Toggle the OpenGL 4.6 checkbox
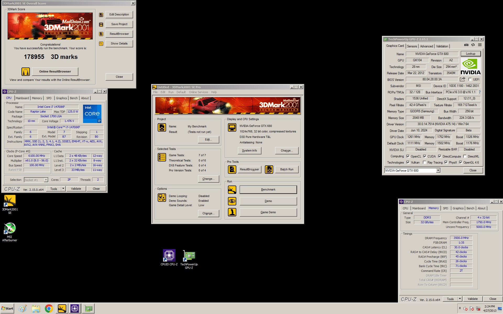The height and width of the screenshot is (314, 503). [x=461, y=162]
